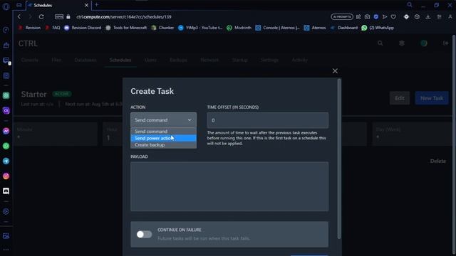456x256 pixels.
Task: Open the shopping bag sidebar icon
Action: tap(6, 45)
